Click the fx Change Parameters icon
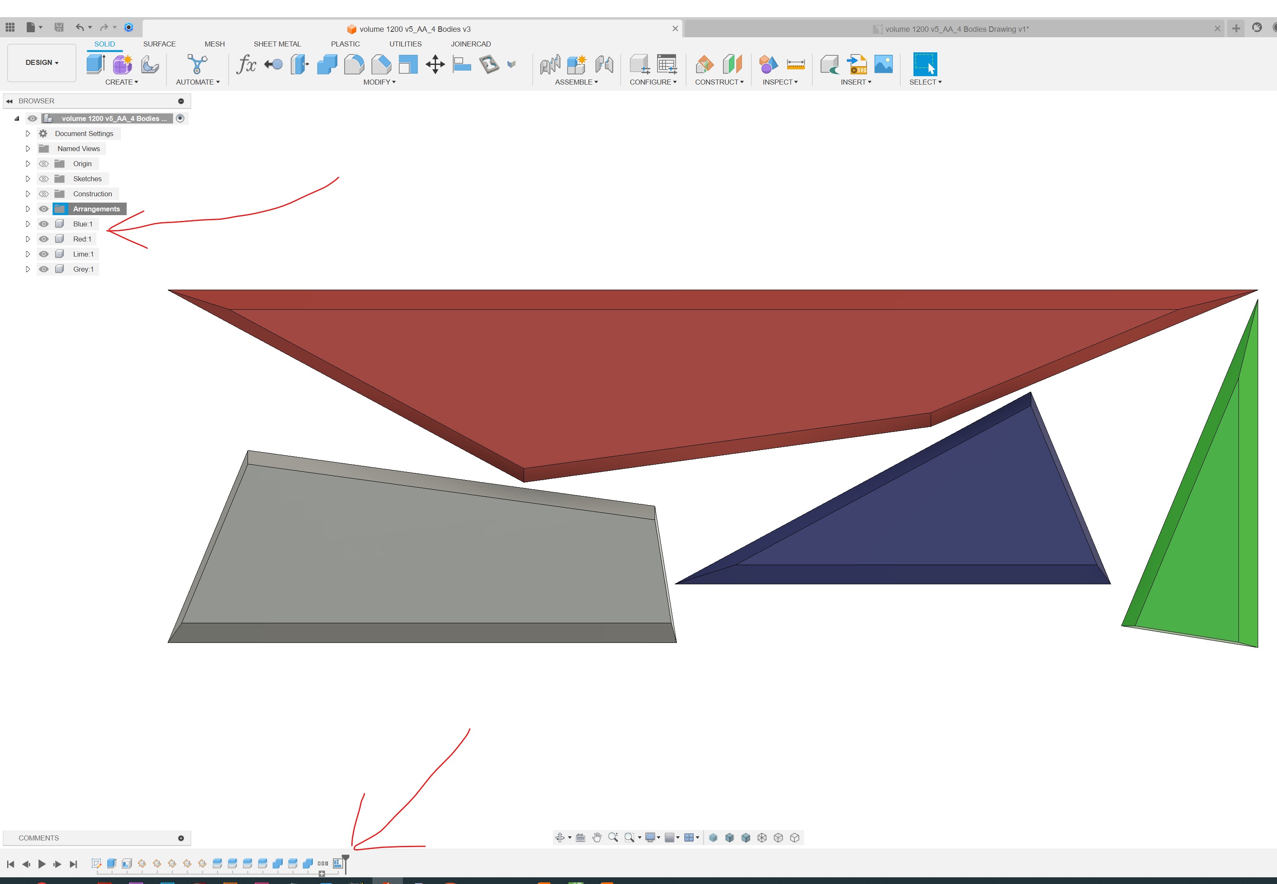The width and height of the screenshot is (1277, 884). coord(246,64)
